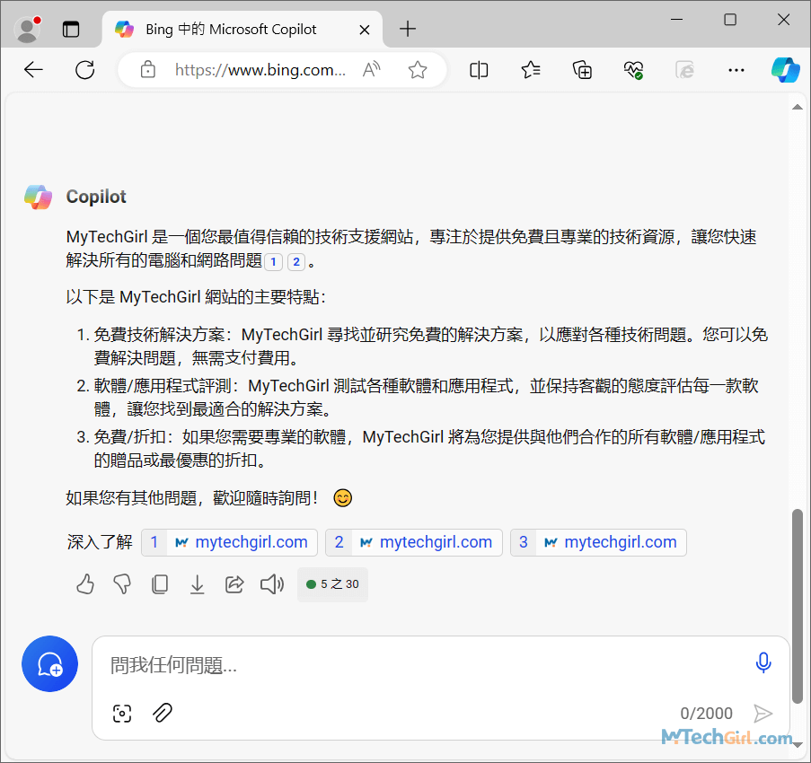The width and height of the screenshot is (811, 763).
Task: Open first mytechgirl.com source link
Action: pos(229,542)
